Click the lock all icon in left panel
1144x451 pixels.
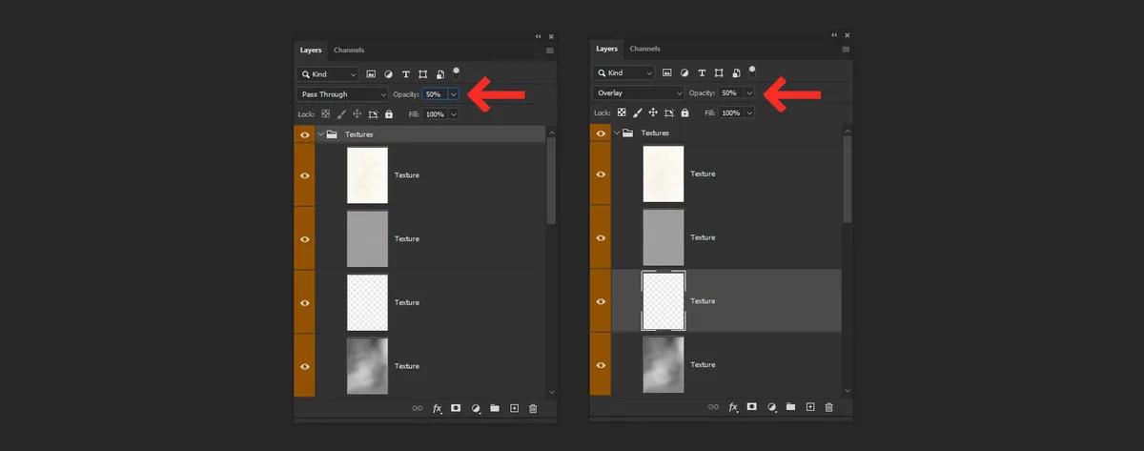[389, 113]
